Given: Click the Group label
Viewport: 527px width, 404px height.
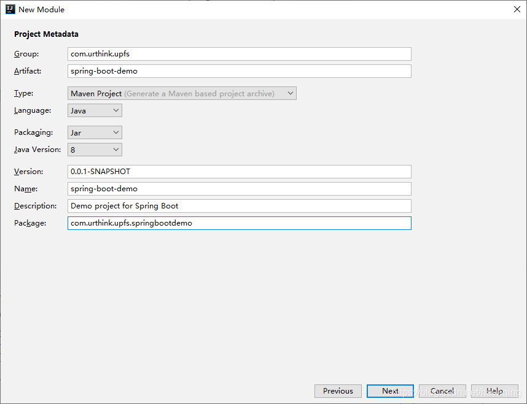Looking at the screenshot, I should point(26,54).
